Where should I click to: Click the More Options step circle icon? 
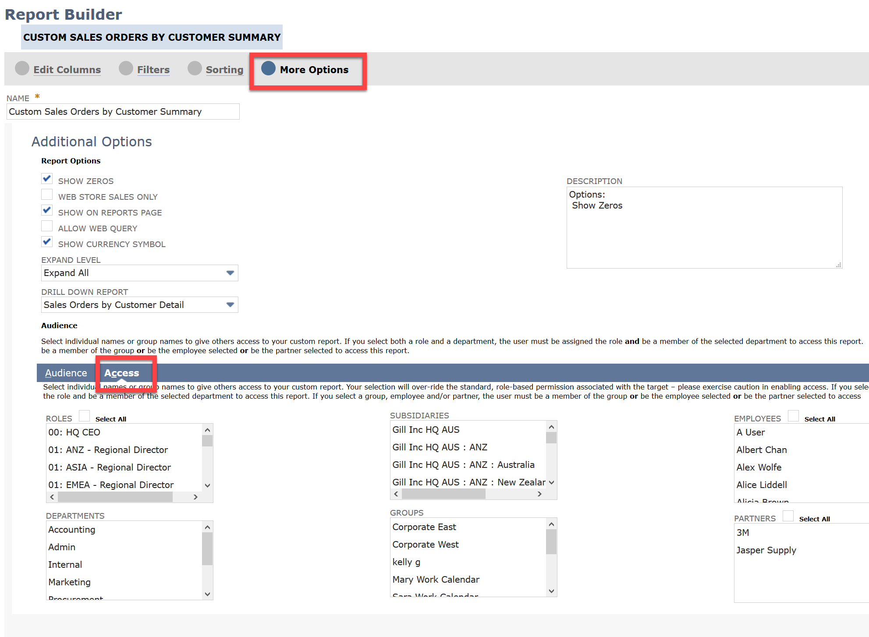[x=268, y=68]
